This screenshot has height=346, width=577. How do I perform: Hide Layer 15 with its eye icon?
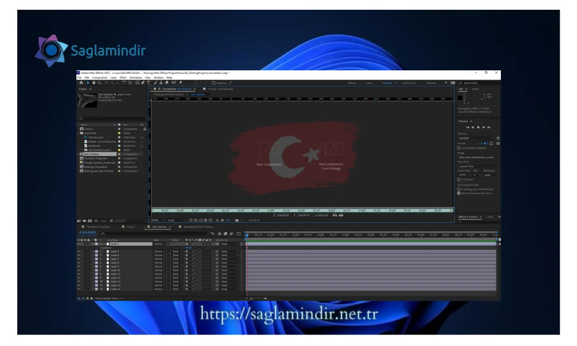pyautogui.click(x=78, y=289)
